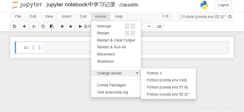Copy selected cells using the copy icon
244x112 pixels.
43,26
